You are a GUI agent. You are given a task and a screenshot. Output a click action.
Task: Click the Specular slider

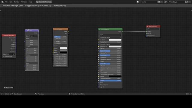pos(110,51)
